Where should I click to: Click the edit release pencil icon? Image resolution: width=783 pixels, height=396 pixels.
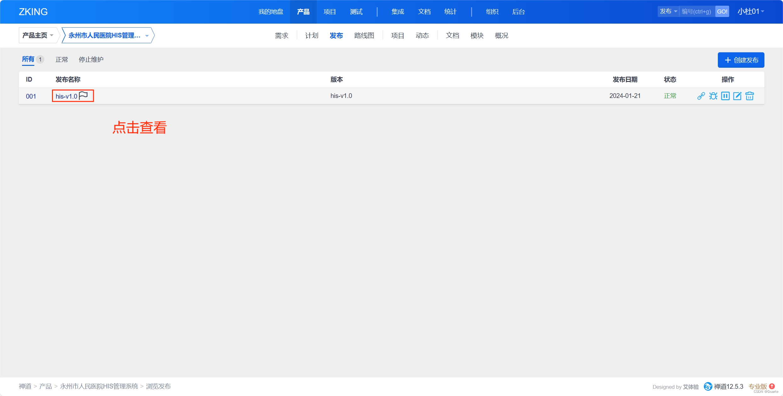click(737, 96)
